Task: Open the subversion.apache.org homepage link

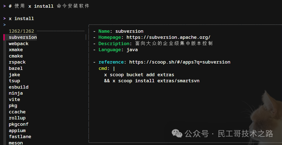Action: tap(168, 37)
